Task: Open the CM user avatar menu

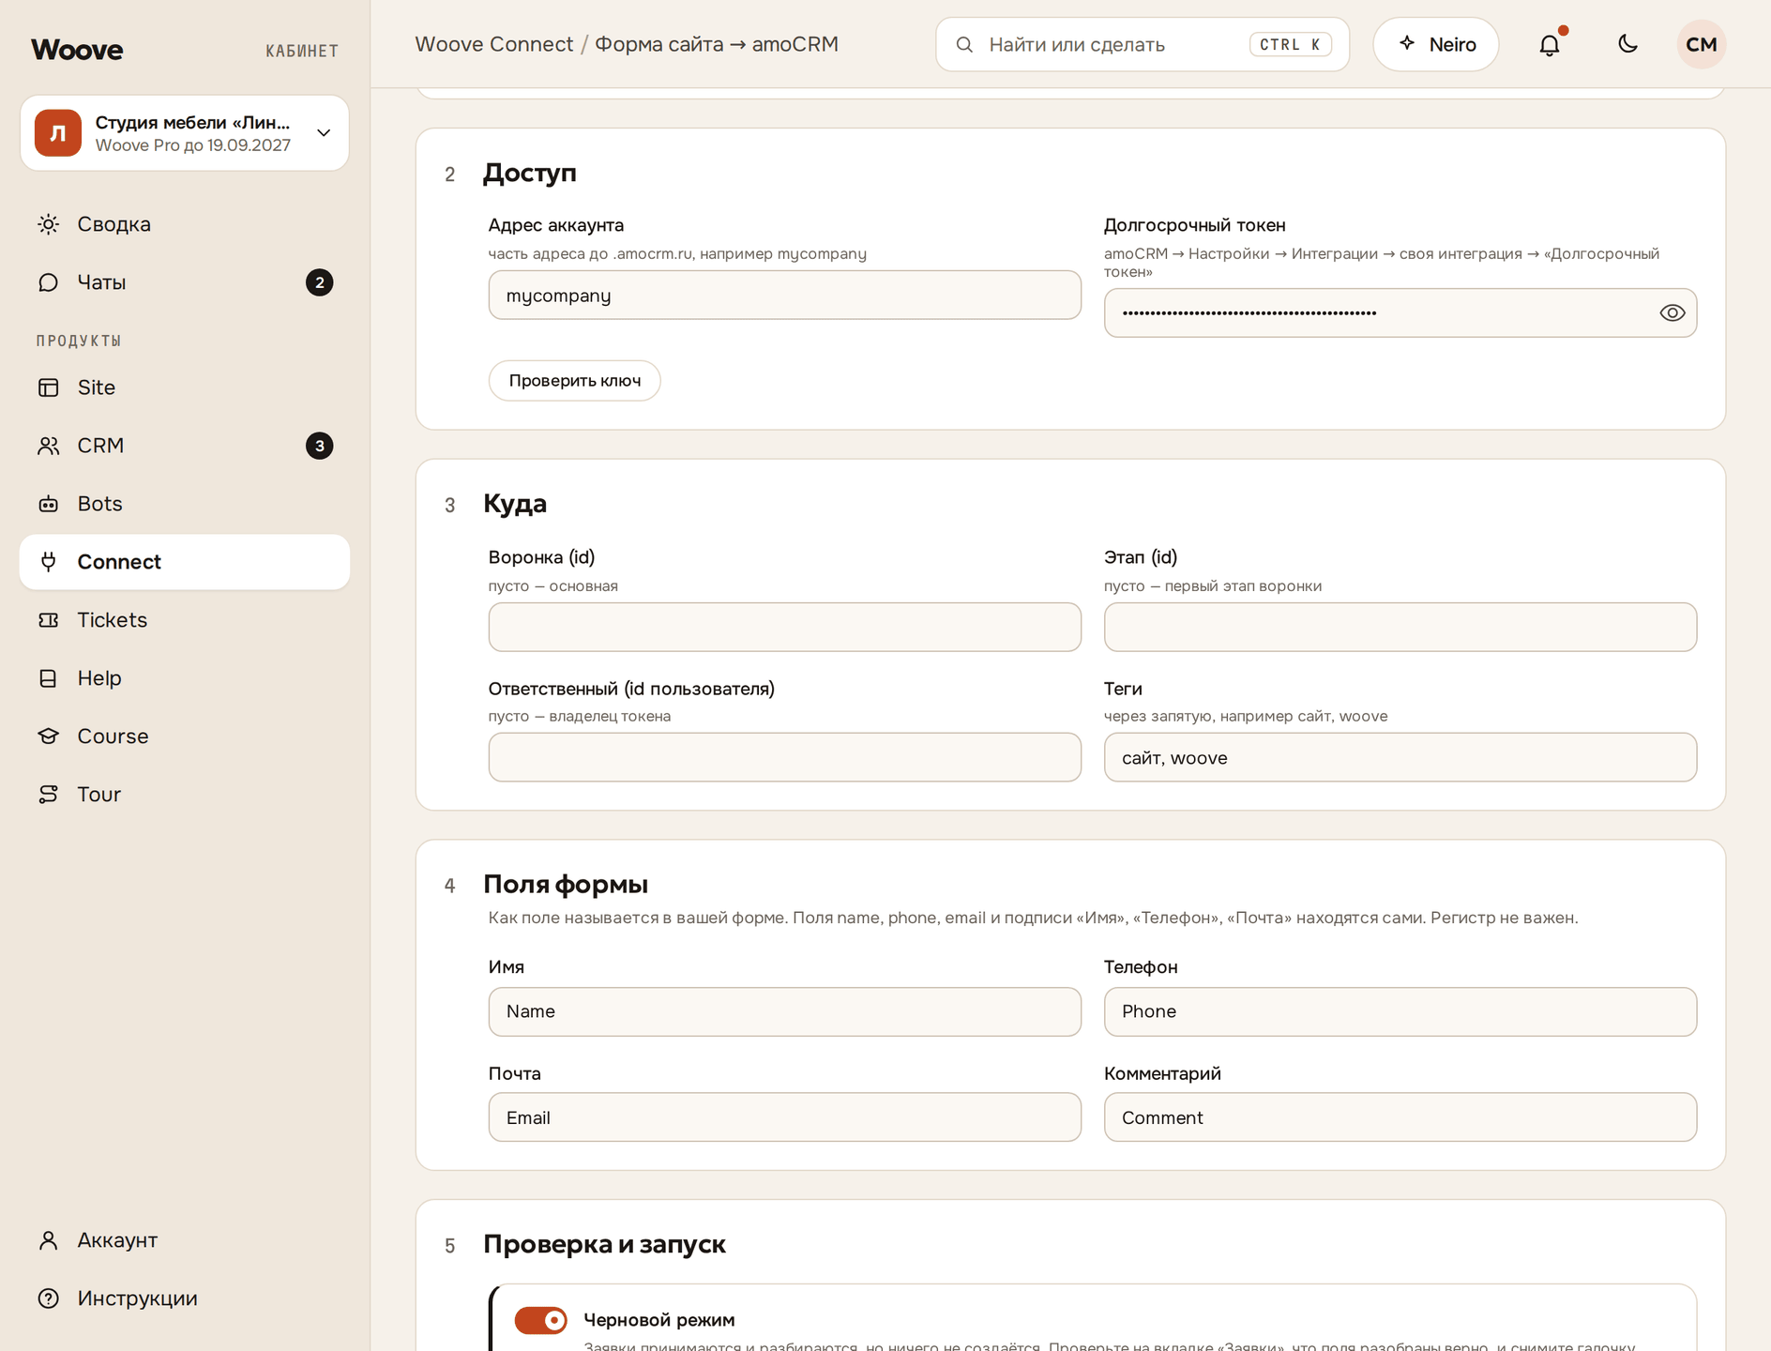Action: pos(1702,44)
